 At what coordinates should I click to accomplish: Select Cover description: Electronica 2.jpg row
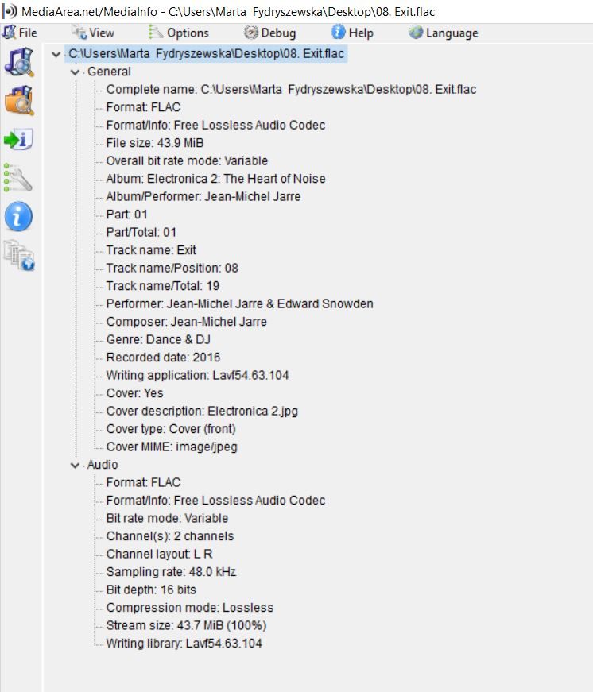point(202,411)
